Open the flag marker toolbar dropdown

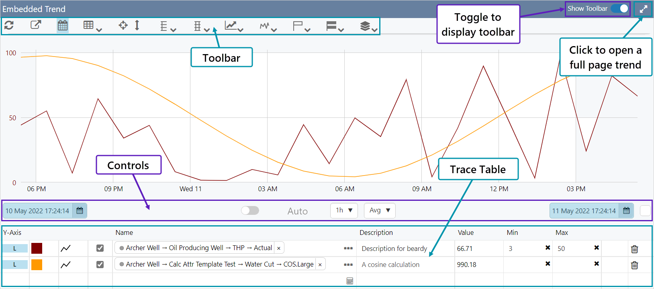(302, 26)
